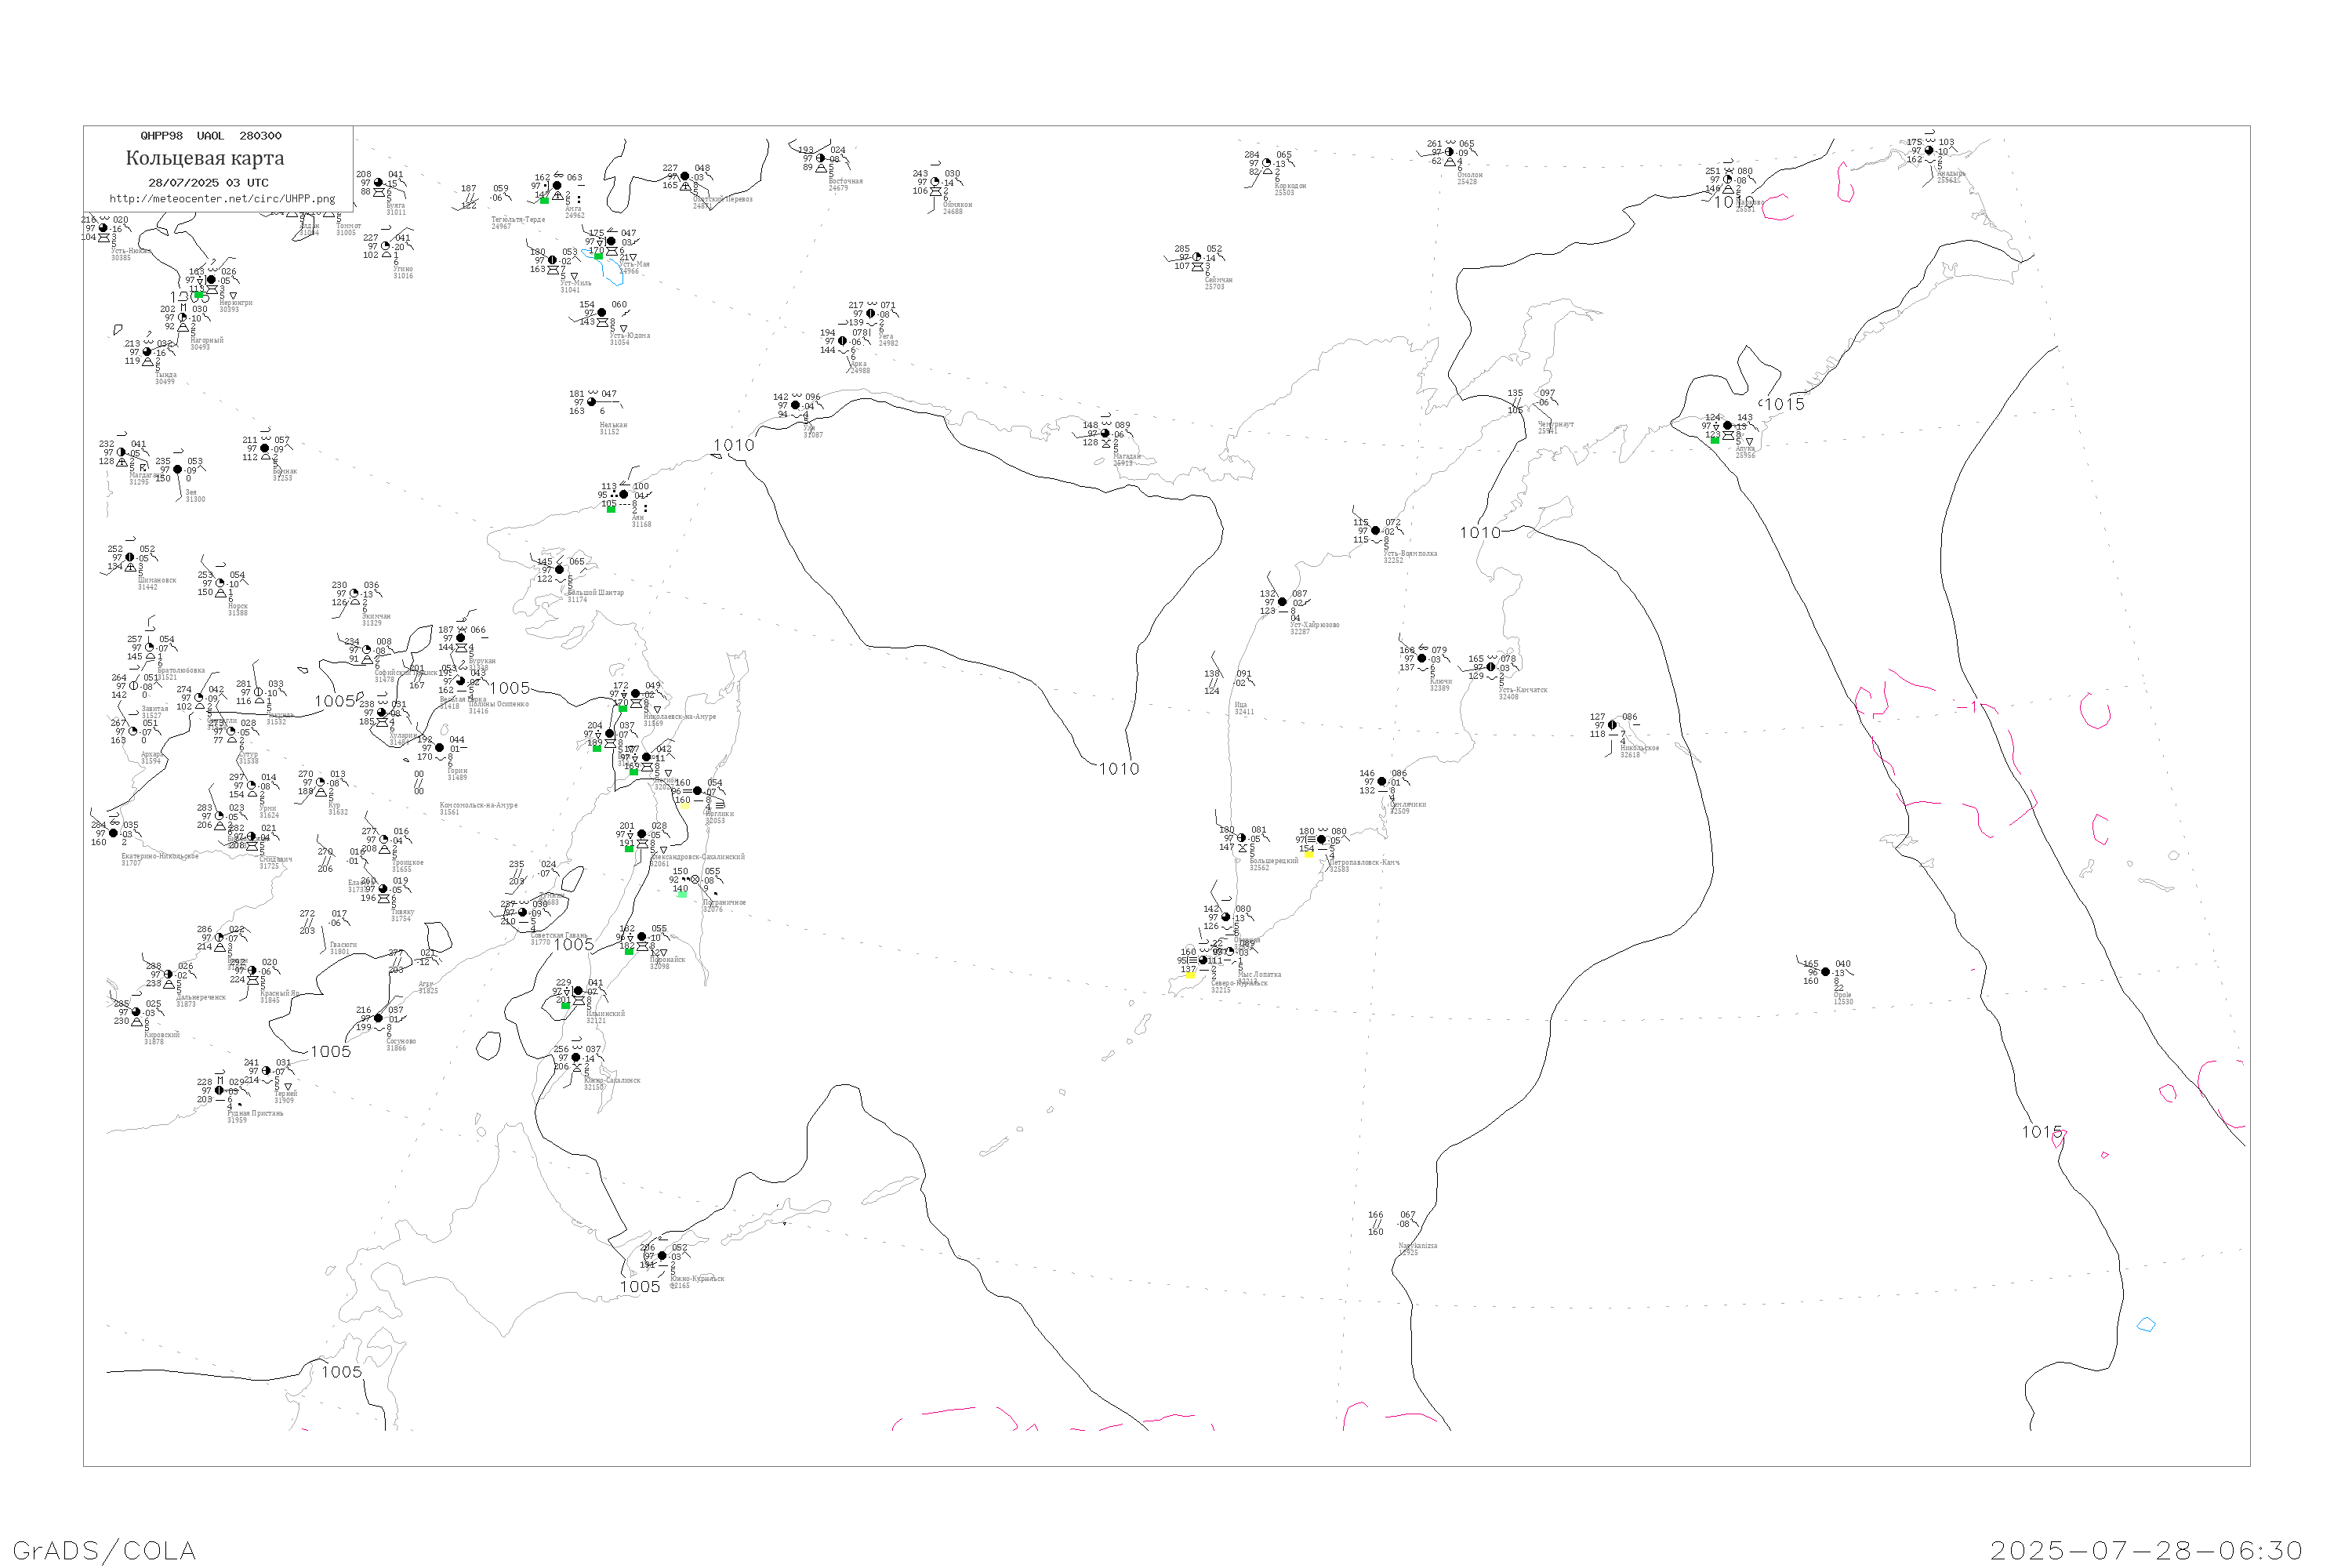Click the fog symbol at Петропавловск-Камч. station
Viewport: 2352px width, 1568px height.
[1310, 840]
